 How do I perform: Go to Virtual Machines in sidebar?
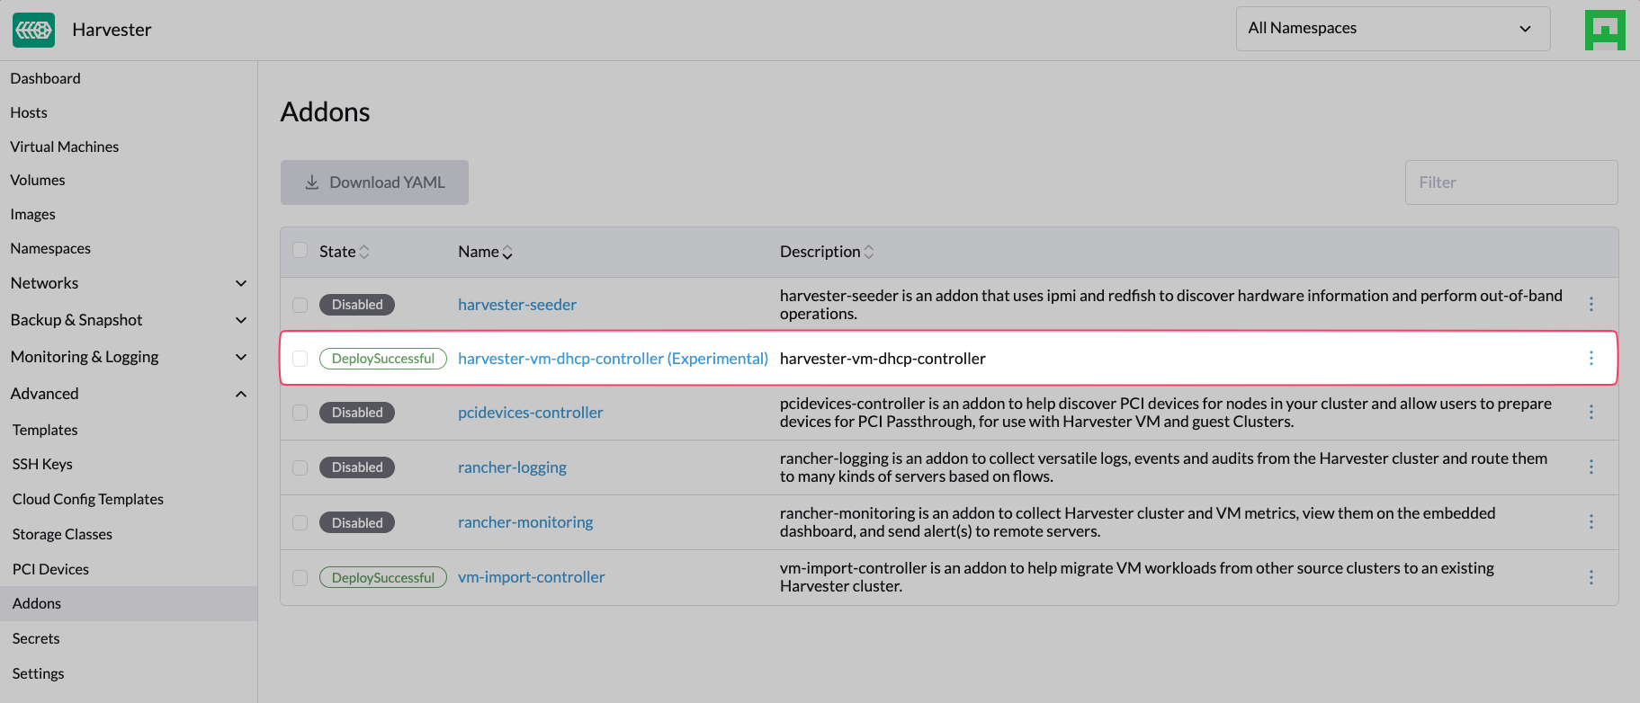(x=65, y=147)
